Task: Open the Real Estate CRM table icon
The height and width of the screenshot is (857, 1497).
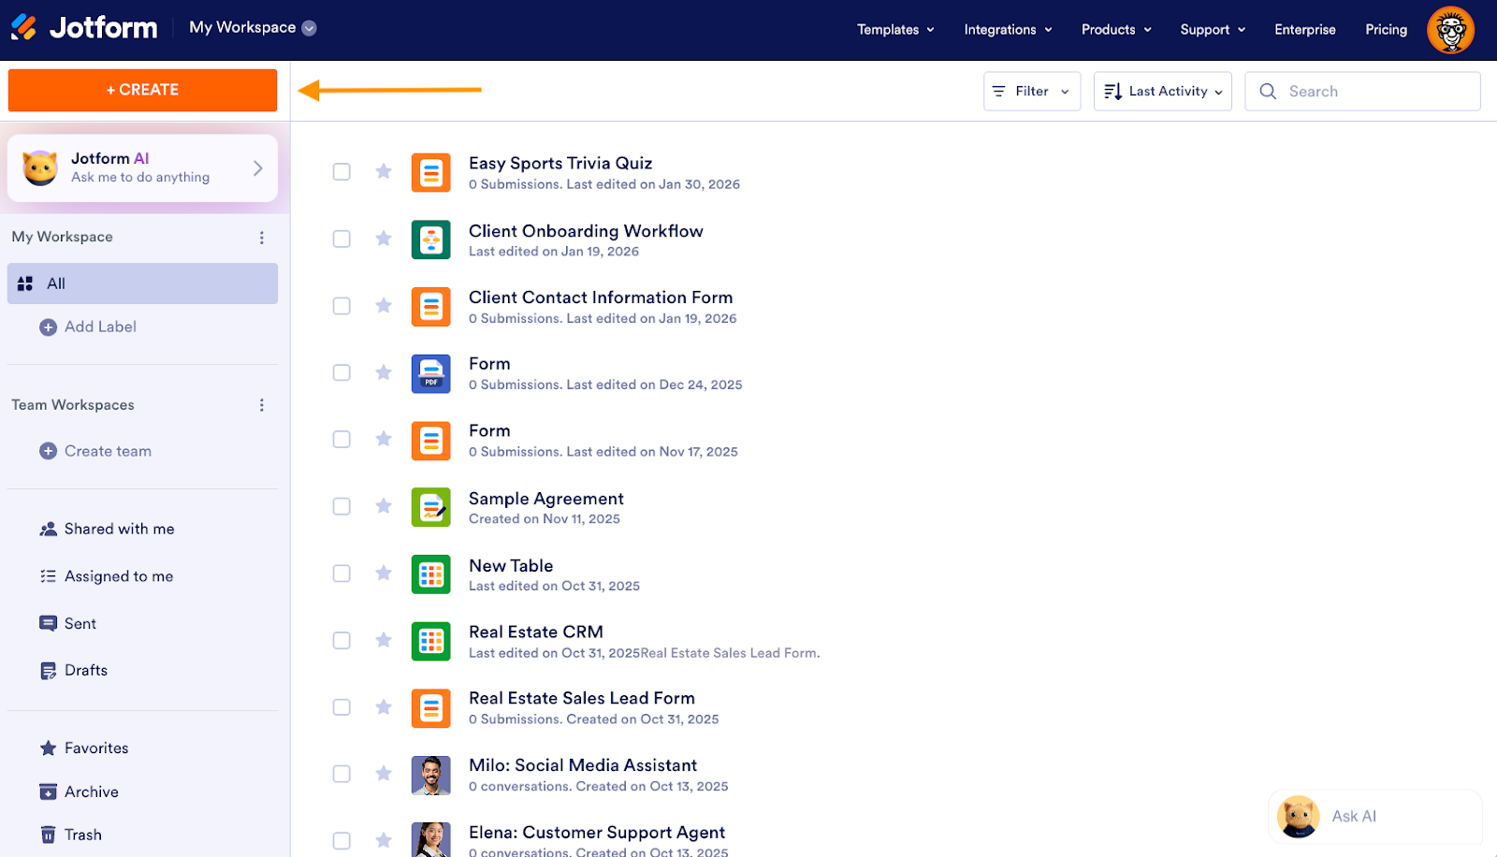Action: click(431, 641)
